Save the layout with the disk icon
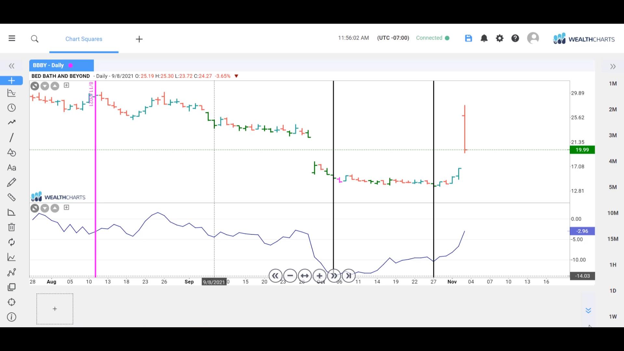This screenshot has width=624, height=351. (468, 38)
